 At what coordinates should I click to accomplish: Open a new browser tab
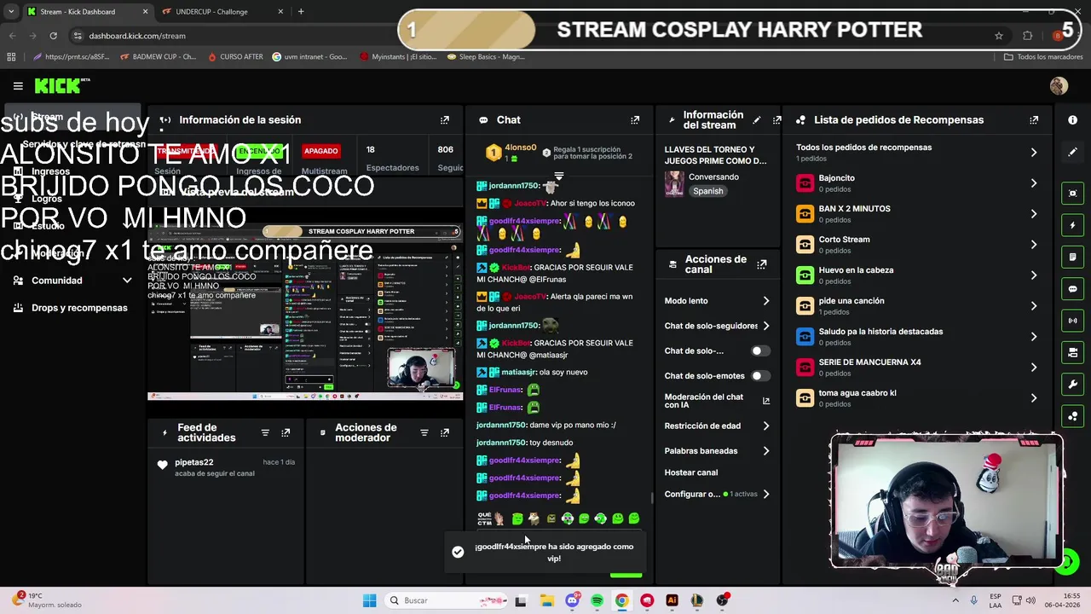(x=301, y=12)
